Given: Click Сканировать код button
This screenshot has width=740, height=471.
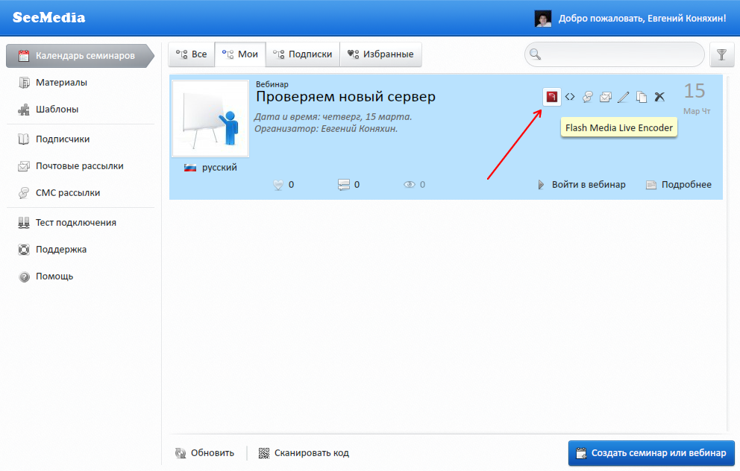Looking at the screenshot, I should tap(304, 453).
